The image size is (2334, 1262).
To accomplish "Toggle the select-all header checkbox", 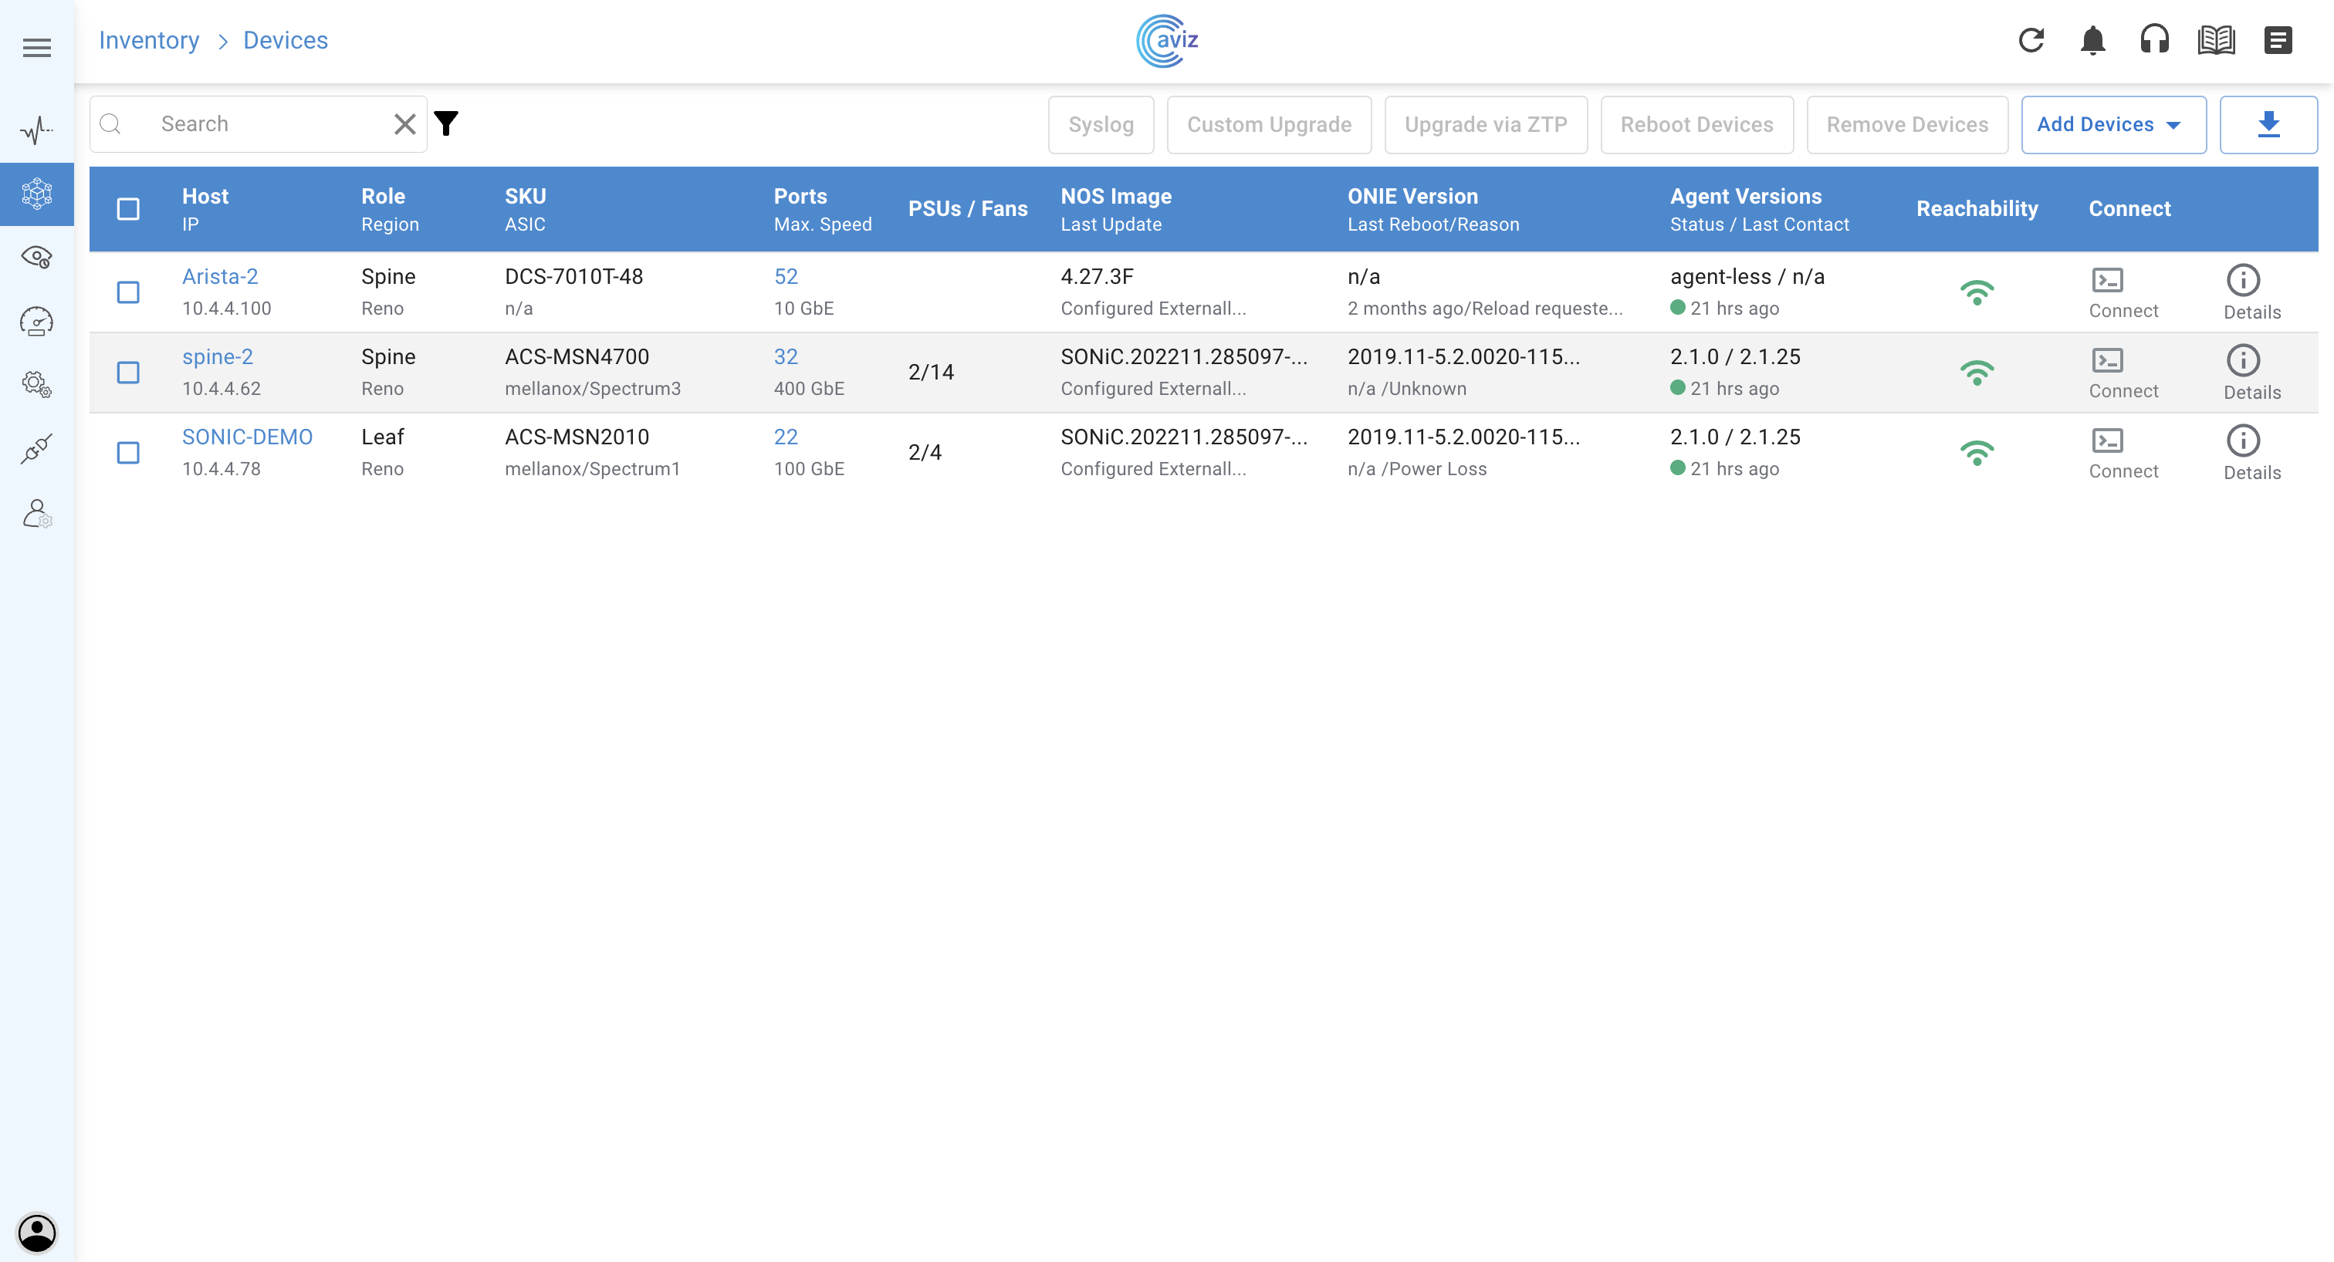I will [x=129, y=209].
